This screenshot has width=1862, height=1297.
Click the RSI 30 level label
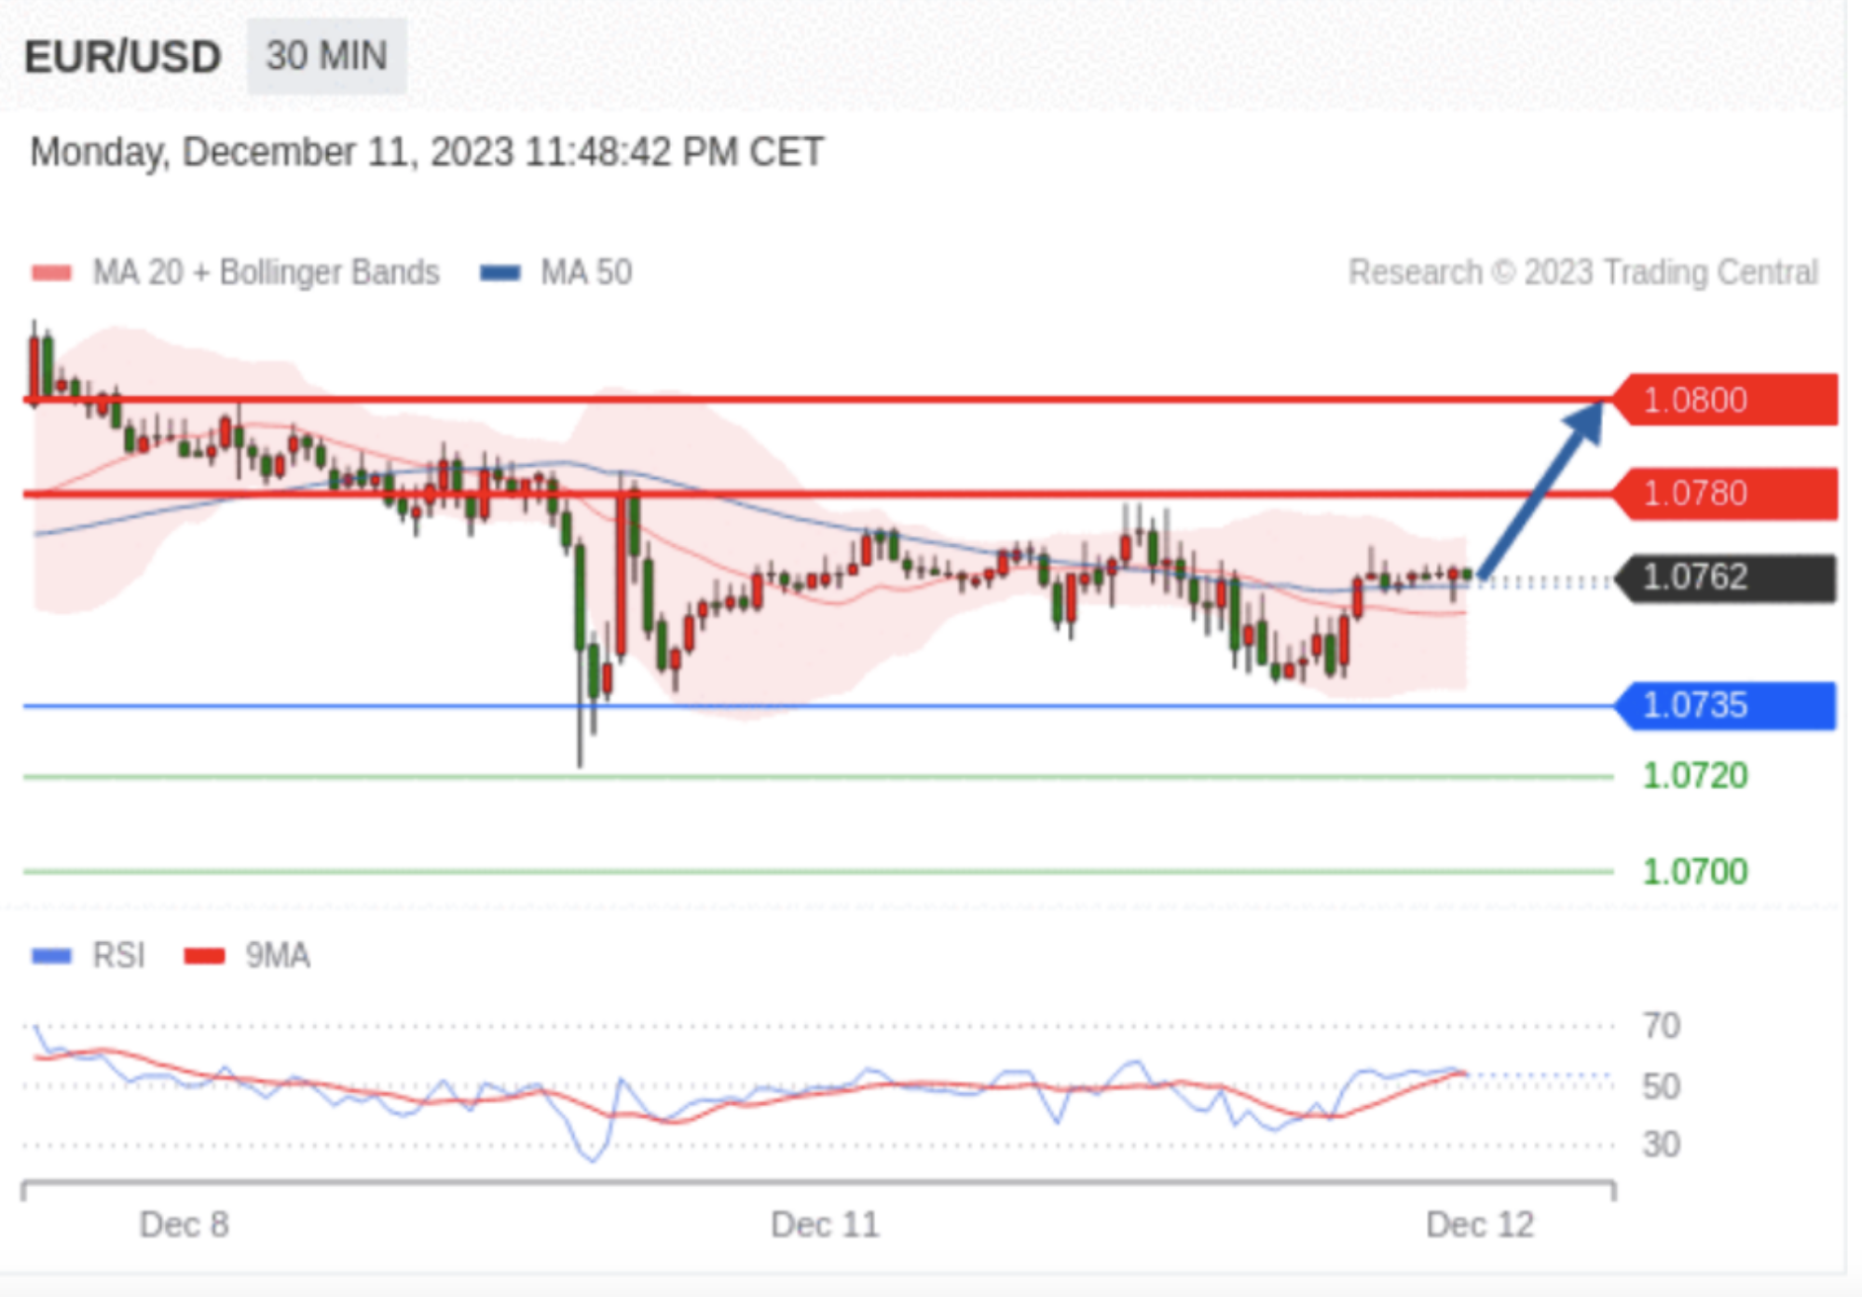point(1661,1144)
